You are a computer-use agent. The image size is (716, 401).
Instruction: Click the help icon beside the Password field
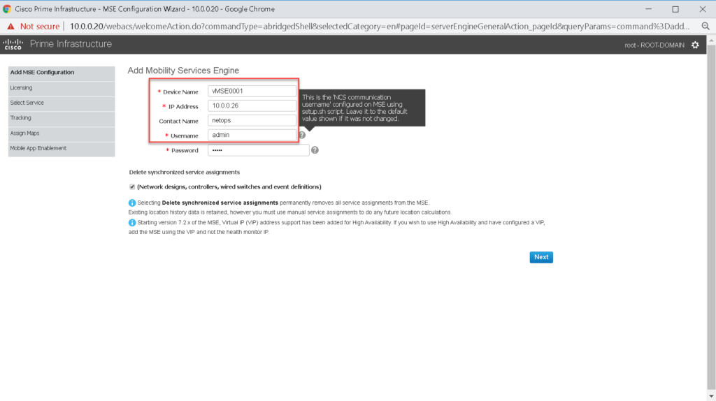[x=315, y=150]
